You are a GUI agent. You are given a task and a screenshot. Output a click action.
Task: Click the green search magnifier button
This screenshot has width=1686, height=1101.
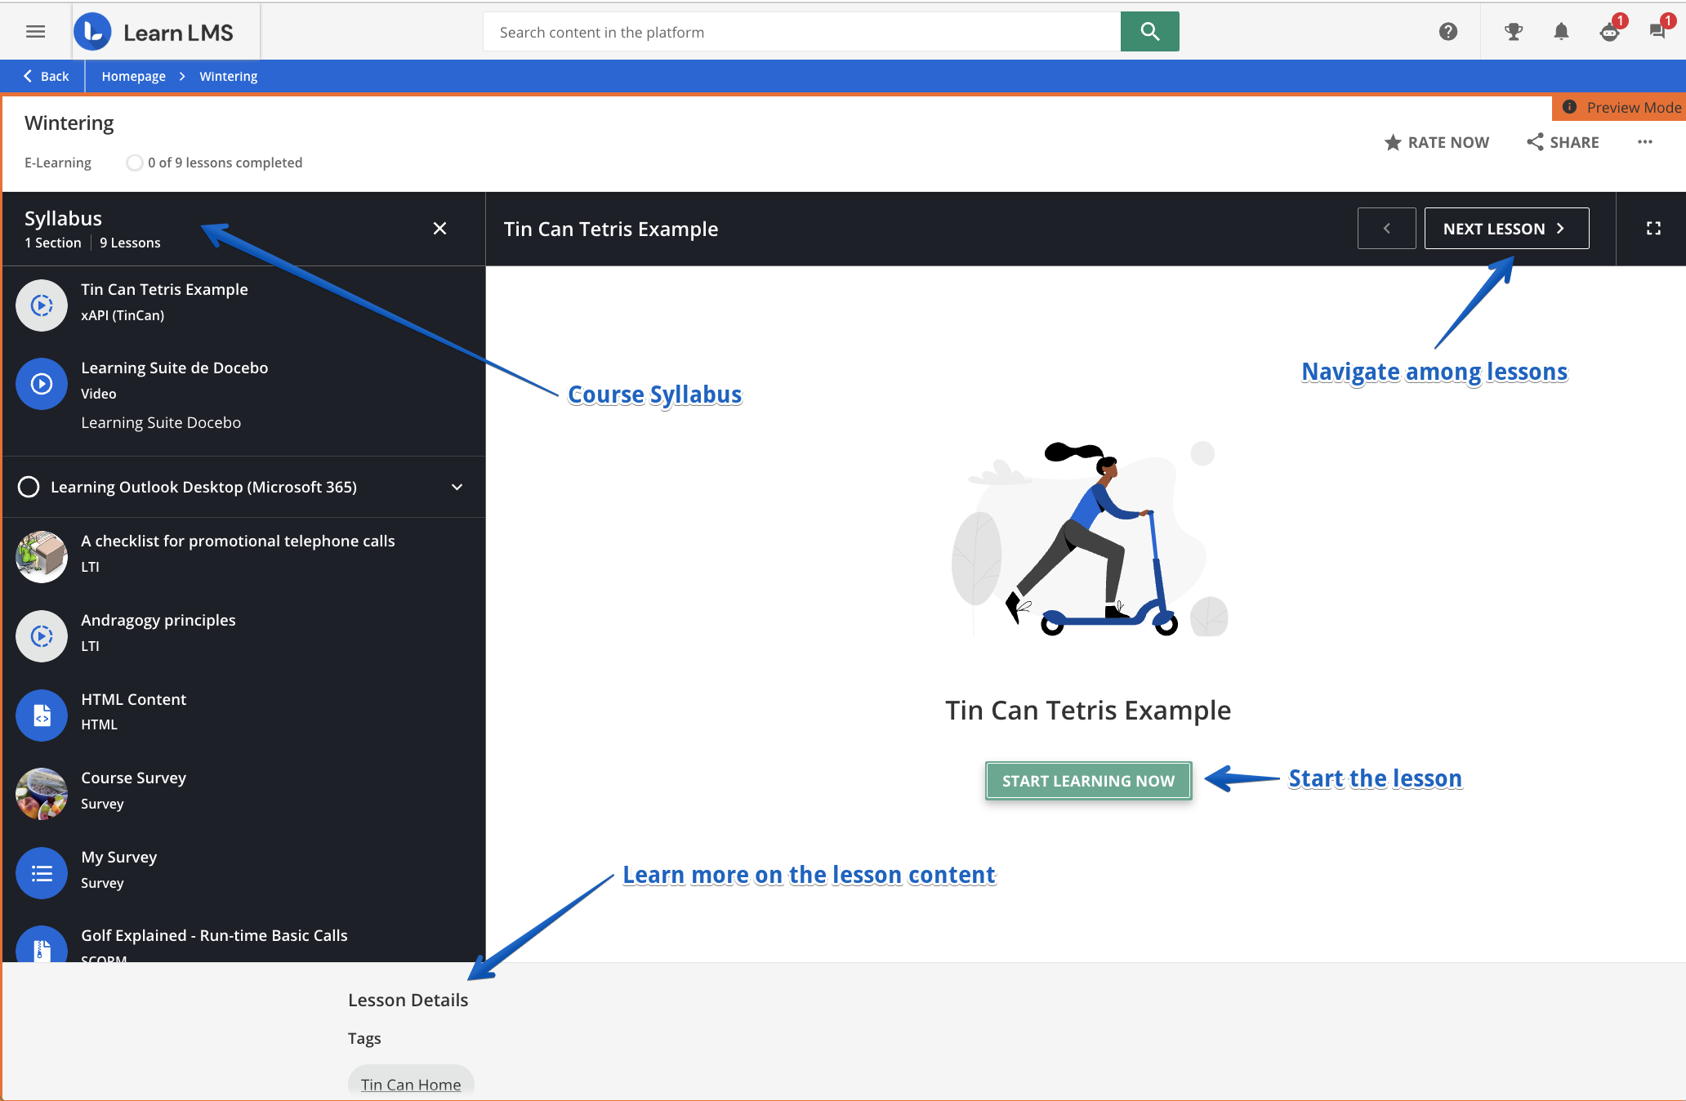coord(1149,32)
